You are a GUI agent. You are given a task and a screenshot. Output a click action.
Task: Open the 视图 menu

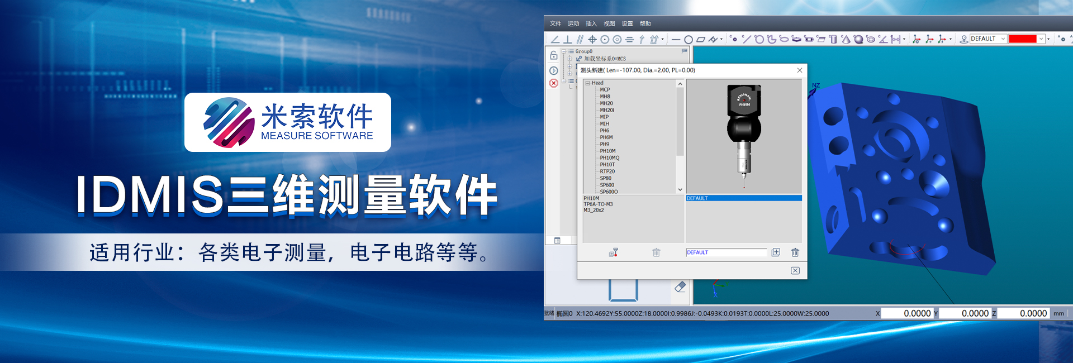(x=609, y=23)
